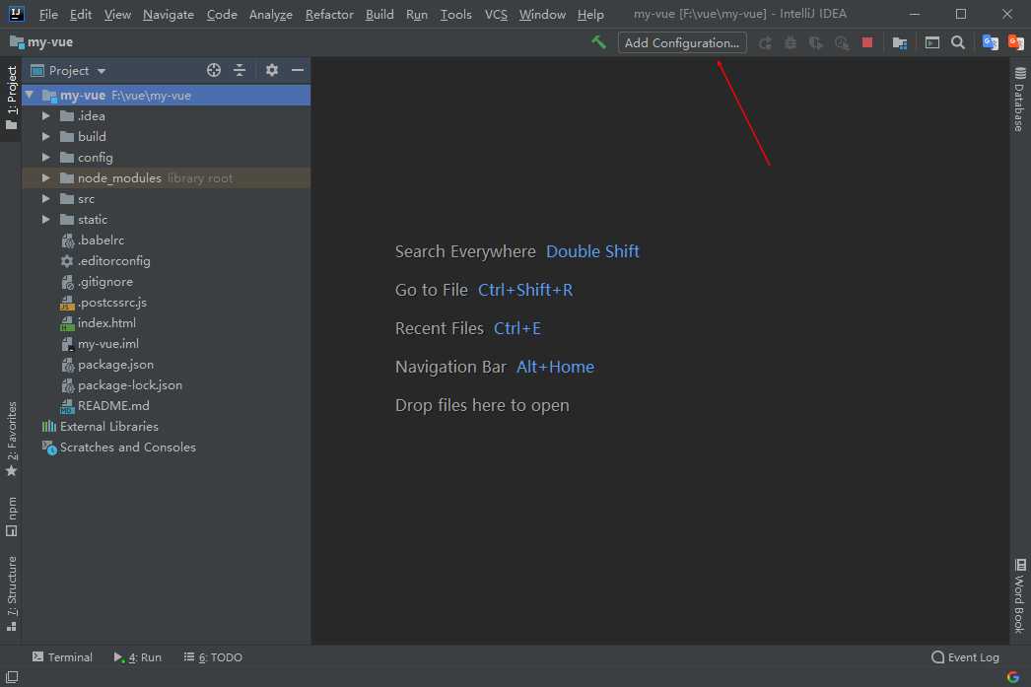The width and height of the screenshot is (1031, 687).
Task: Expand the .idea folder
Action: click(45, 115)
